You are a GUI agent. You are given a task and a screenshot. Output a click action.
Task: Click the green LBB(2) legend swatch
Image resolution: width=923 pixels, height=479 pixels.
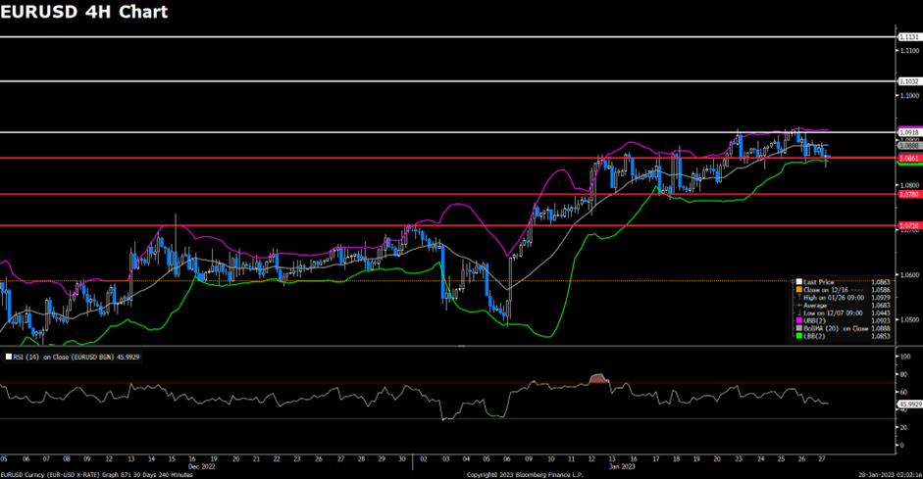point(797,336)
